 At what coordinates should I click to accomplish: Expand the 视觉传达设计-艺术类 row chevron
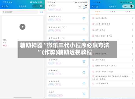pyautogui.click(x=133, y=36)
